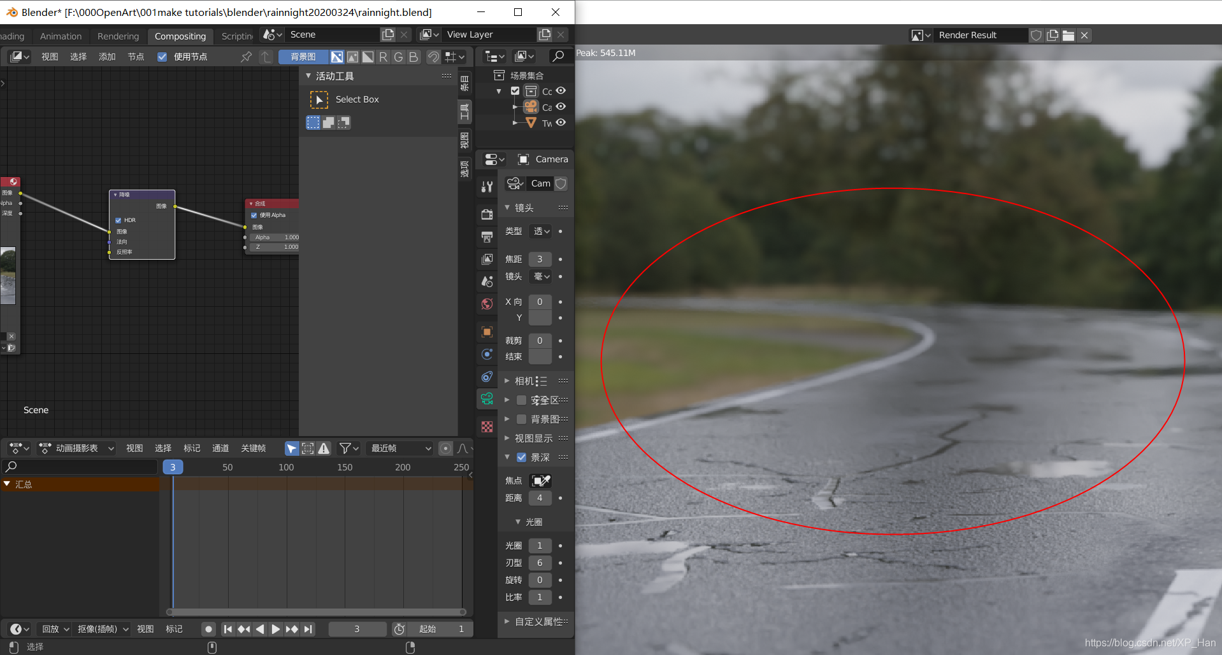
Task: Open the Object properties orange square icon
Action: 487,332
